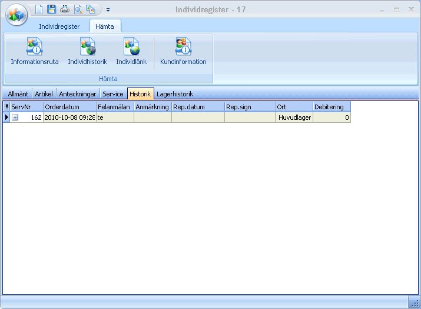Expand row 162 with the plus box
421x309 pixels.
coord(15,117)
